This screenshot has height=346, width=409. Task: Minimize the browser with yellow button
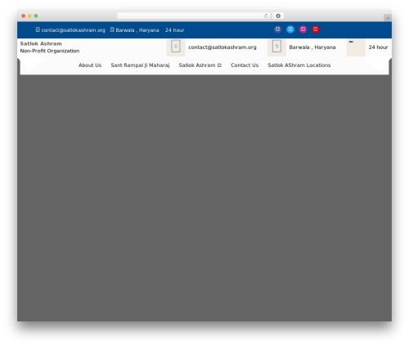29,16
